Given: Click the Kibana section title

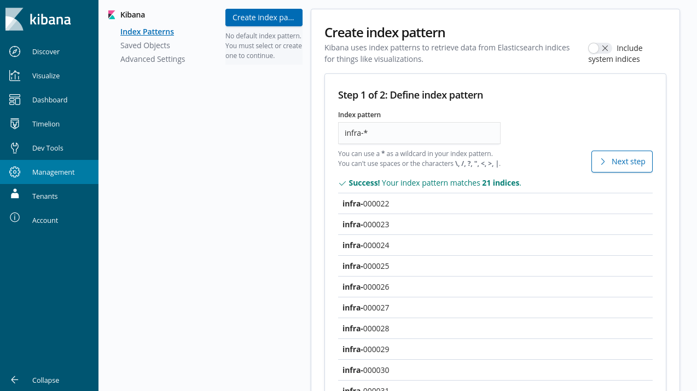Looking at the screenshot, I should (132, 15).
